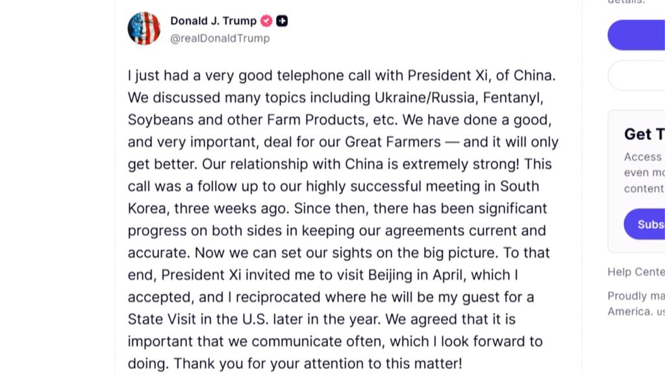Click the "Get T…" sidebar card heading
Viewport: 665px width, 374px height.
644,134
